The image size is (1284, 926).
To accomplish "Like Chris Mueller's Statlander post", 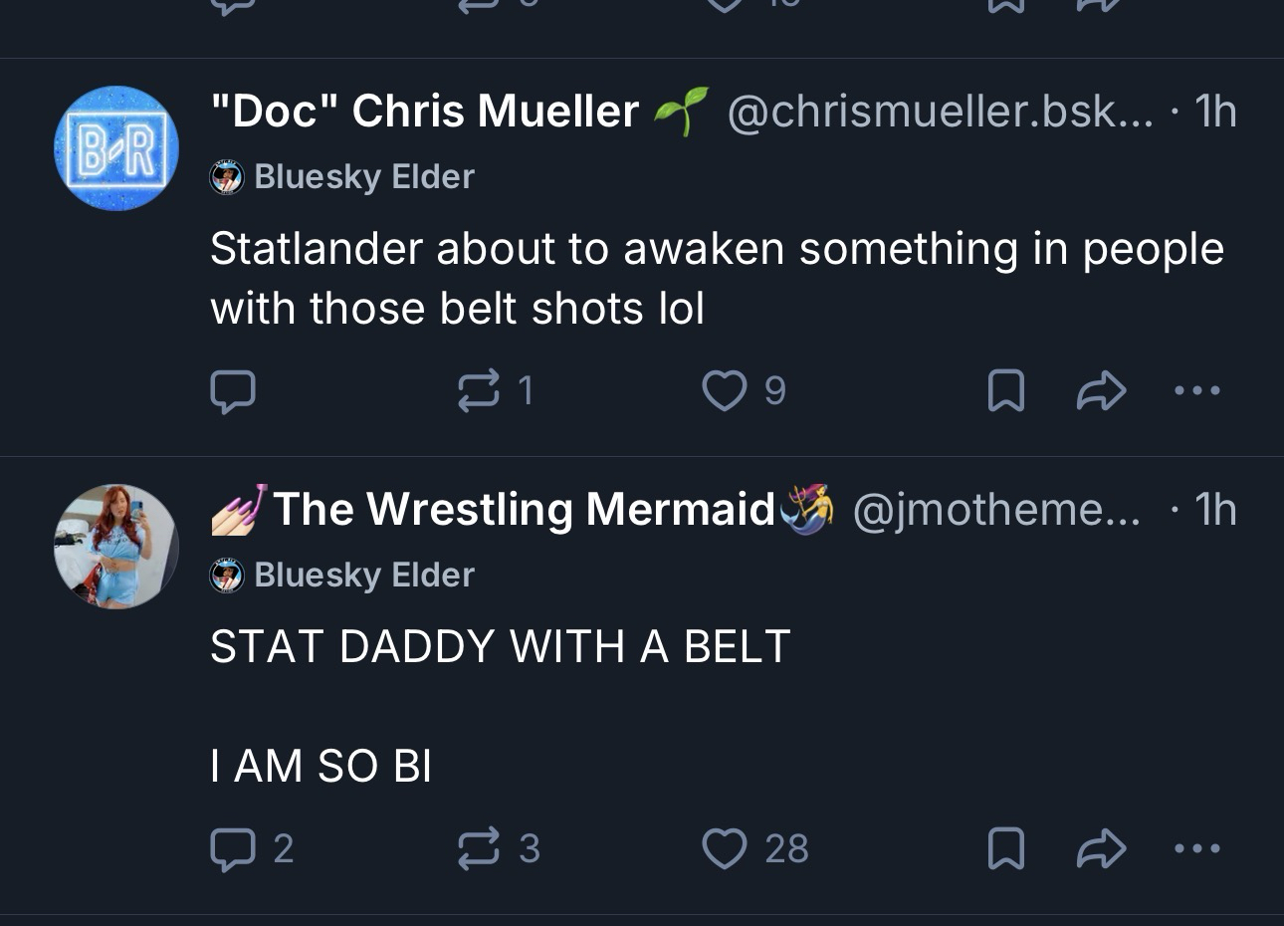I will click(x=724, y=391).
